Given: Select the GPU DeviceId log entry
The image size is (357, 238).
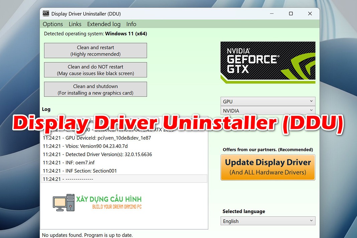Looking at the screenshot, I should tap(124, 138).
